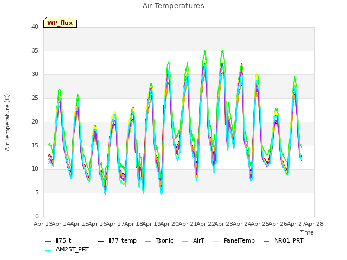
Task: Toggle the li75_t legend entry
Action: (x=58, y=240)
